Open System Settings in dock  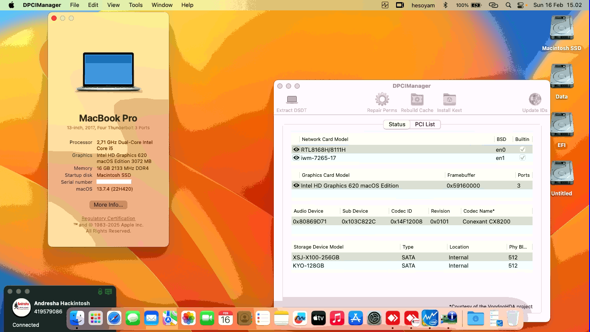coord(374,319)
